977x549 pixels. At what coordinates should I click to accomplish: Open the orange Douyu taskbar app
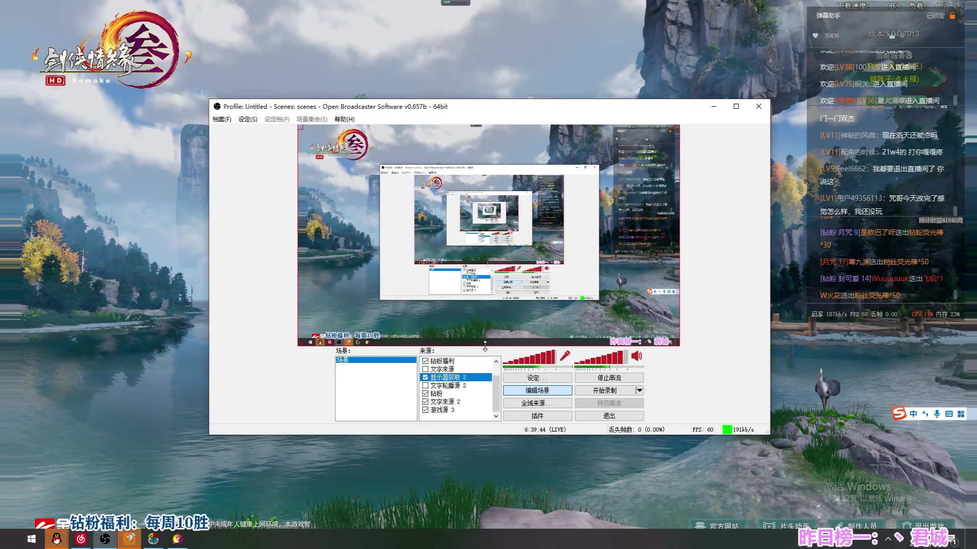coord(130,539)
